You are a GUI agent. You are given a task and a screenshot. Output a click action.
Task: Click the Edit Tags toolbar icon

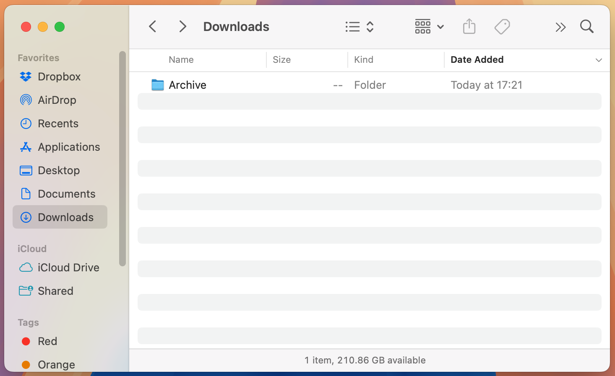pyautogui.click(x=502, y=27)
